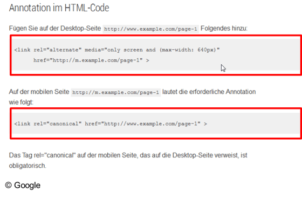Select inline code 'http://m.example.com/page-1' in second paragraph
Viewport: 302px width, 198px height.
coord(116,92)
